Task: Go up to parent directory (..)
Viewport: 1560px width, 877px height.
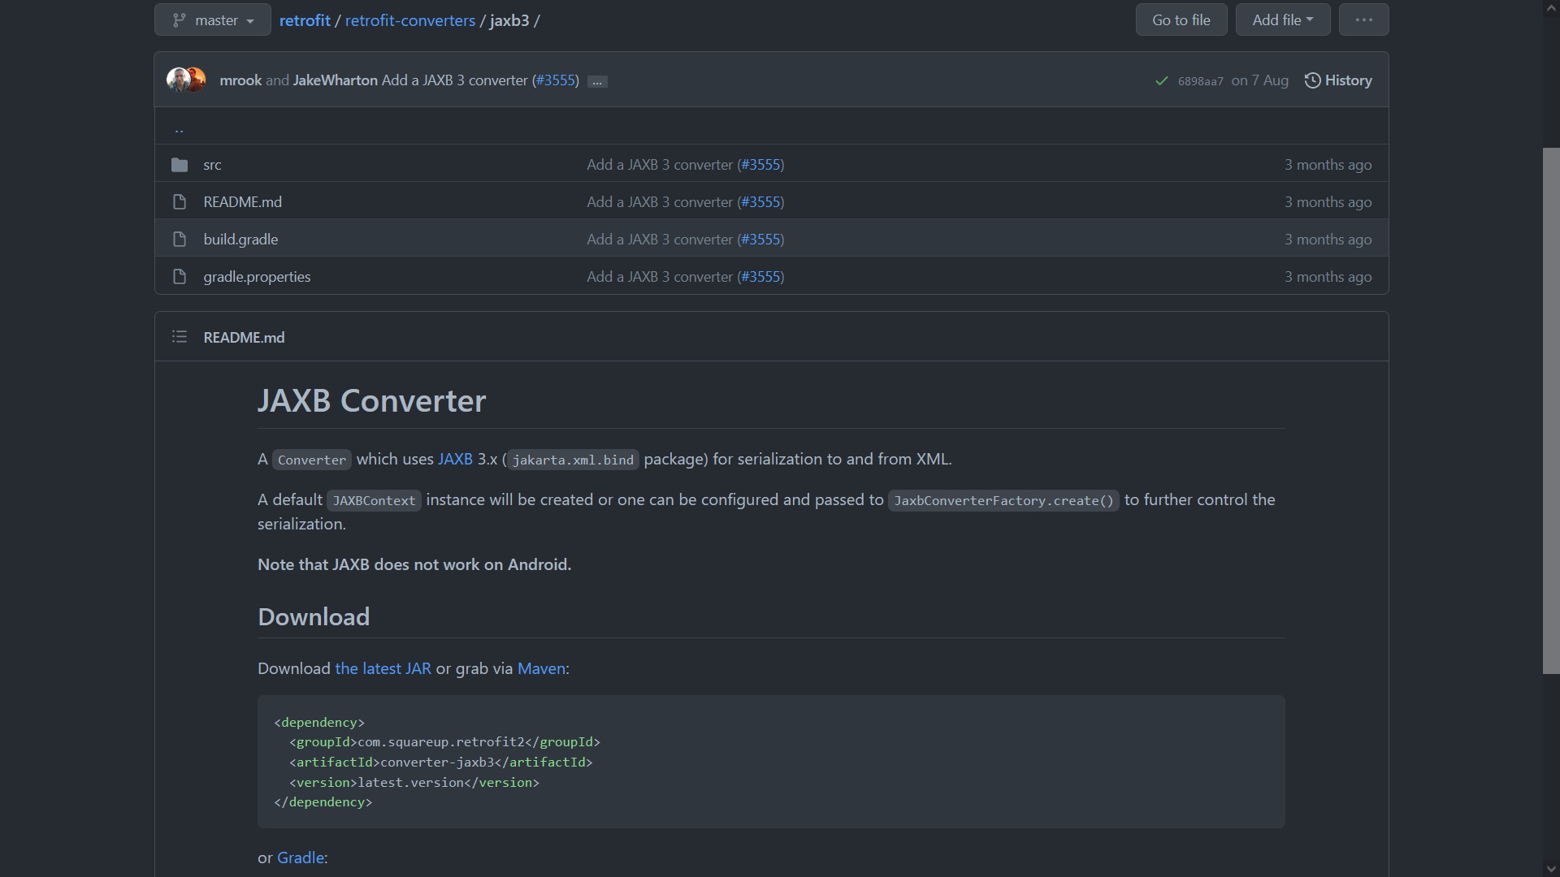Action: click(179, 128)
